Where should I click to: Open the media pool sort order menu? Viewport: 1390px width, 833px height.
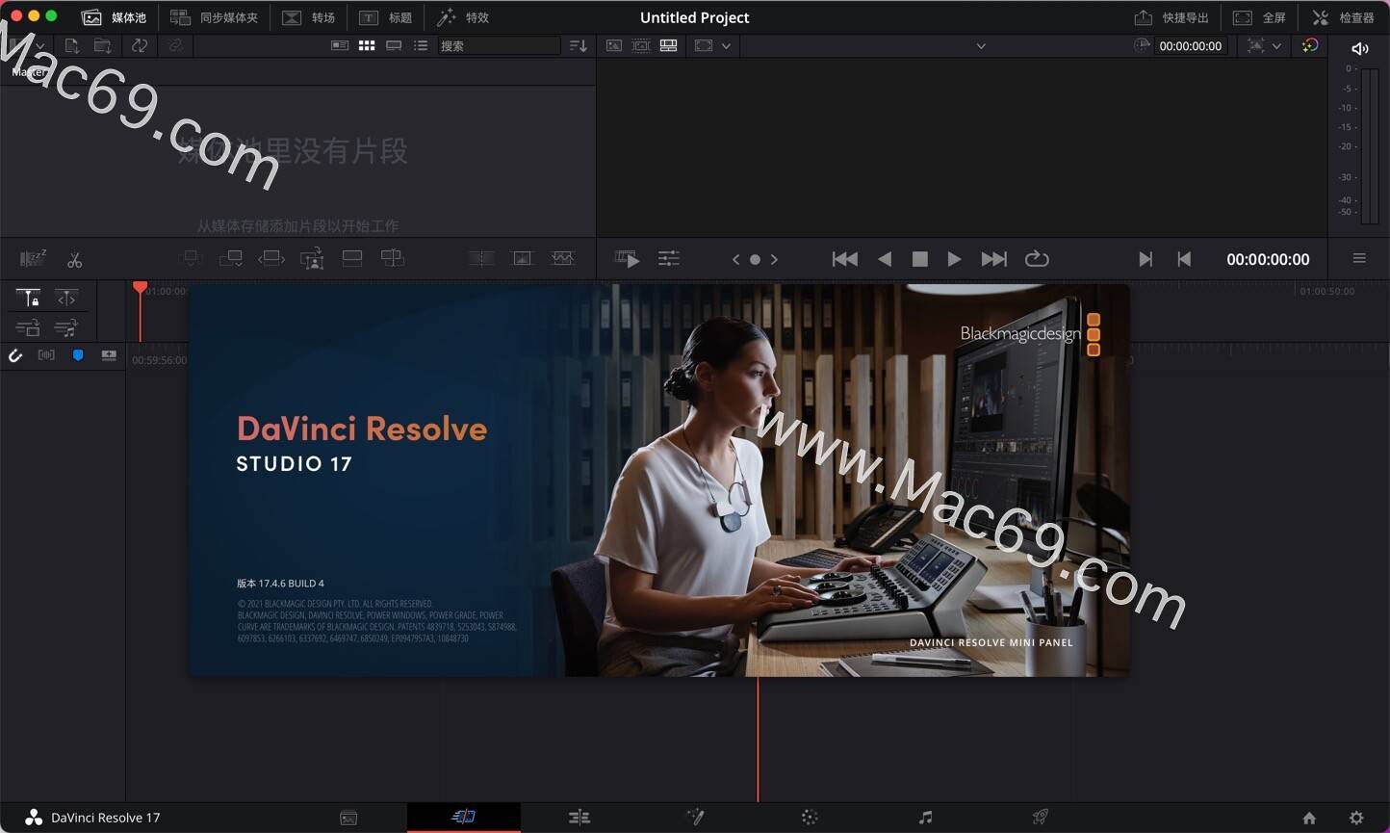578,45
